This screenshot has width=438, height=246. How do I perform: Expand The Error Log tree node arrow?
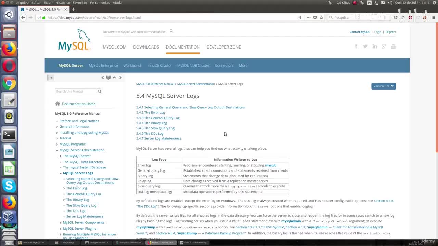64,188
